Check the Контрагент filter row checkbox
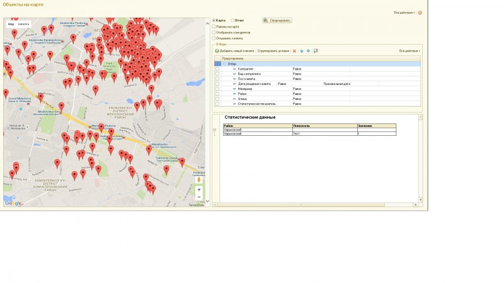The width and height of the screenshot is (504, 283). 217,69
